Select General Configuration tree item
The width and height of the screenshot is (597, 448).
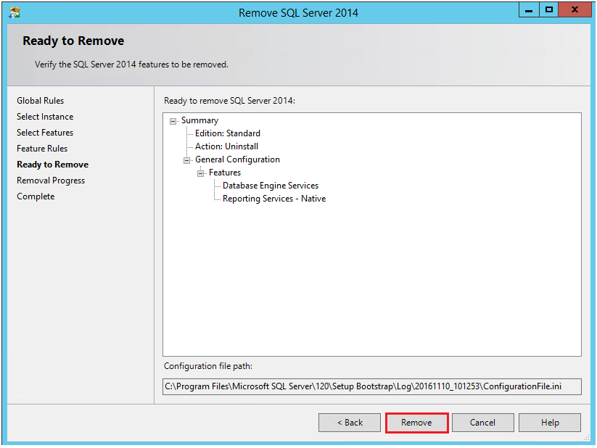237,159
